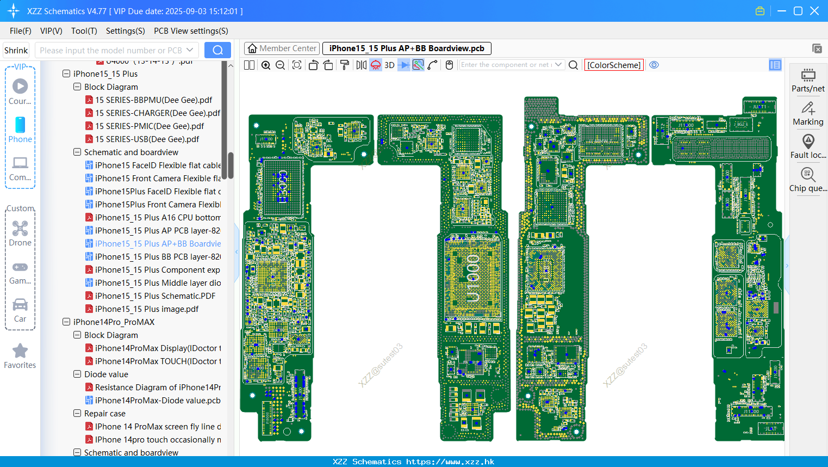Open Favorites
The image size is (828, 467).
tap(20, 357)
